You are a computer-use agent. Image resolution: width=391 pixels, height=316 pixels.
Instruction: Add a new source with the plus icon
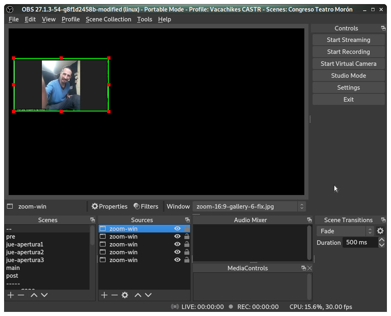tap(104, 295)
